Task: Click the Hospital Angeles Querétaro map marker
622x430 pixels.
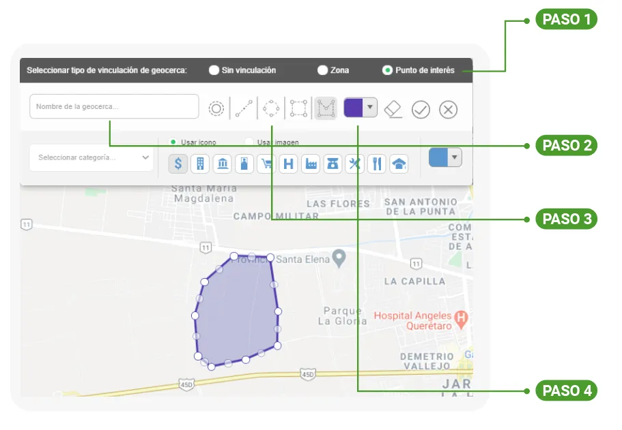Action: click(461, 320)
